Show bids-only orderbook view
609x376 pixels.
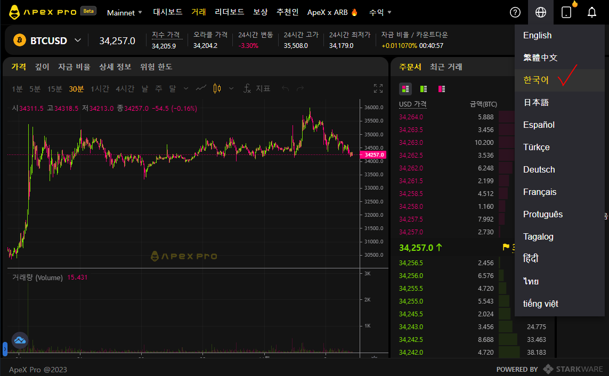click(x=424, y=89)
